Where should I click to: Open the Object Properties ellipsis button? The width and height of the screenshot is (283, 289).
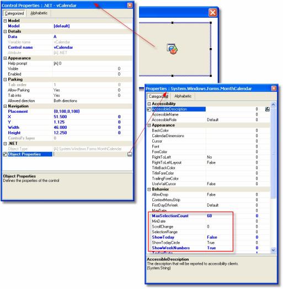pyautogui.click(x=130, y=154)
